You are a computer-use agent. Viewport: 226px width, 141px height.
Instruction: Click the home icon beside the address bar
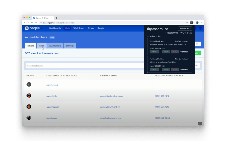point(36,23)
